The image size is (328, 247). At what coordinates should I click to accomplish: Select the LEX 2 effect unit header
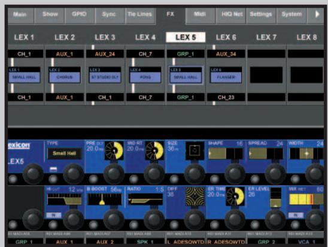tap(65, 38)
